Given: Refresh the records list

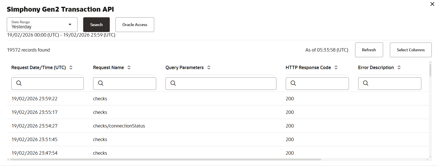Looking at the screenshot, I should [369, 50].
